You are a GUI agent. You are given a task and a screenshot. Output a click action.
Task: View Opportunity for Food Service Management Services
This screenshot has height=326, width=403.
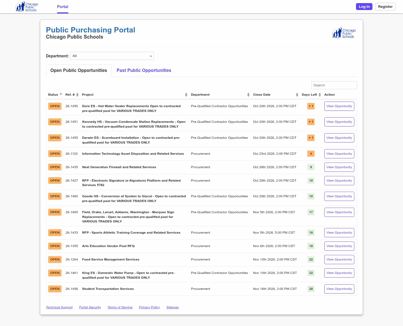pos(339,260)
